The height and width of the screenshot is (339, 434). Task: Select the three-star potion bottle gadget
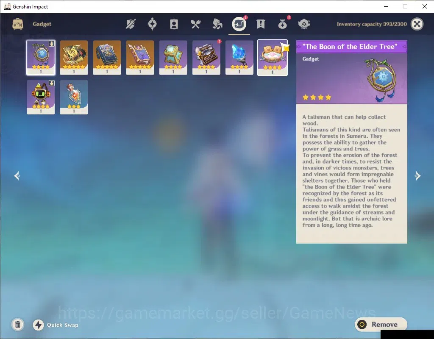click(74, 97)
